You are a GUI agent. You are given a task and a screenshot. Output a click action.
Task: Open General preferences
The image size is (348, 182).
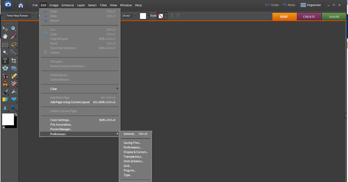coord(136,134)
